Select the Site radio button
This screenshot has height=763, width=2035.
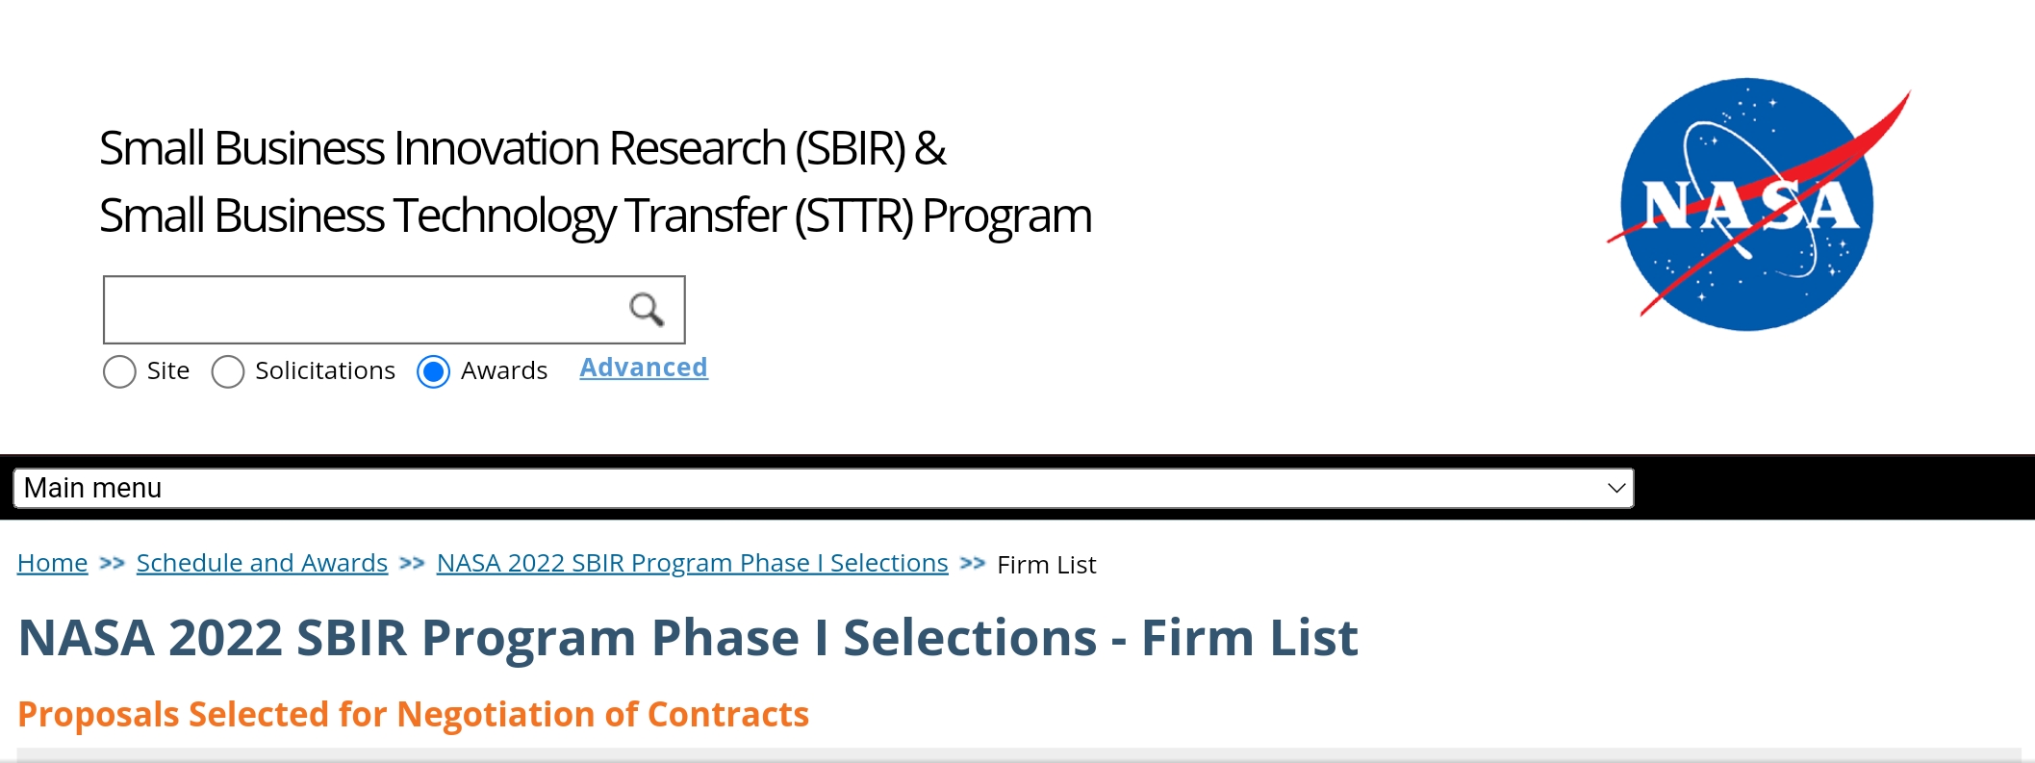tap(120, 371)
